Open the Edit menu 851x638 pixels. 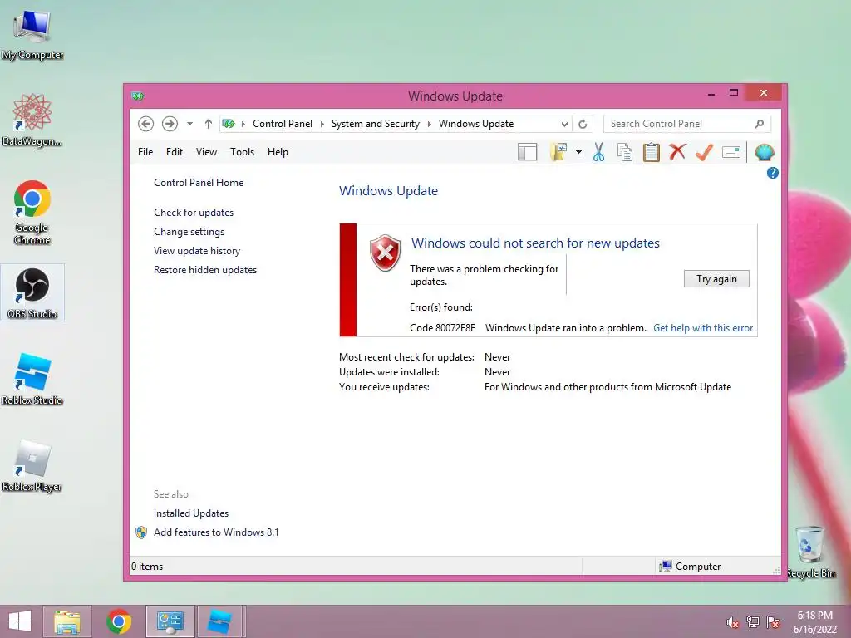coord(175,152)
